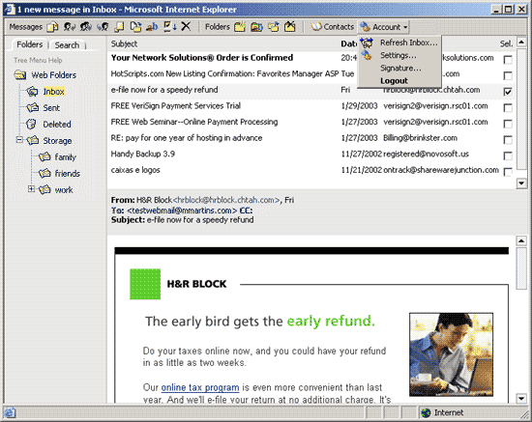Click the hrblock@hrblock.chtah.com sender address
The image size is (532, 422).
[226, 200]
